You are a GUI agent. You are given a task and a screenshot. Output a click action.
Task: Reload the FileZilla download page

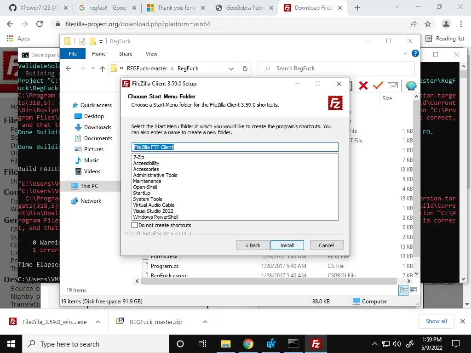pyautogui.click(x=40, y=24)
